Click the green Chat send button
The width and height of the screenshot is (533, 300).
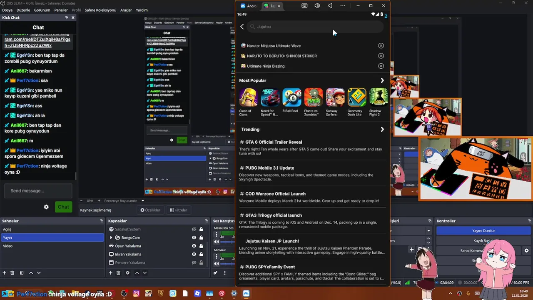coord(63,207)
